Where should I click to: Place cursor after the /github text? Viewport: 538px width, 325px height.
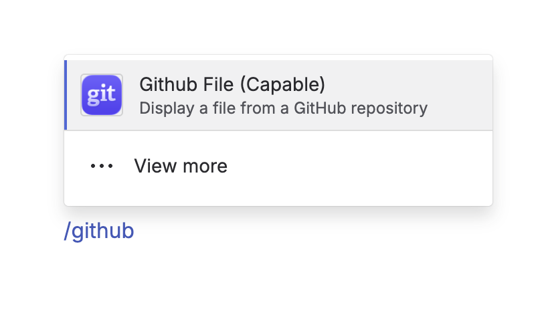coord(134,231)
